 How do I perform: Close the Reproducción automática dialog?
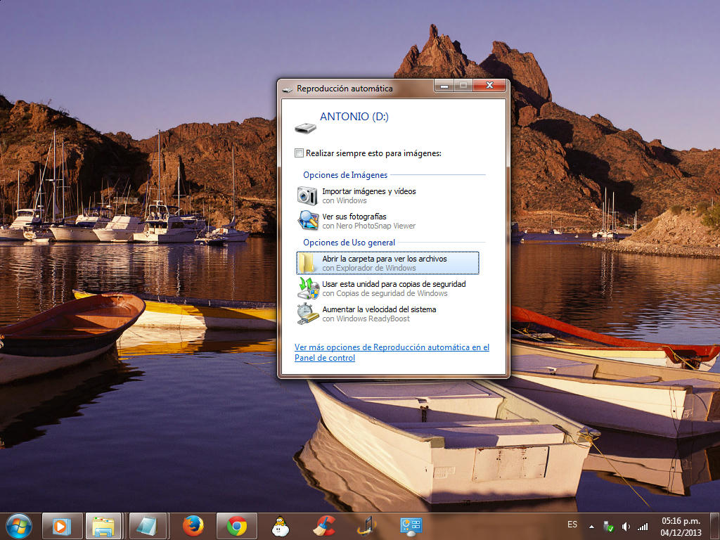(x=489, y=86)
